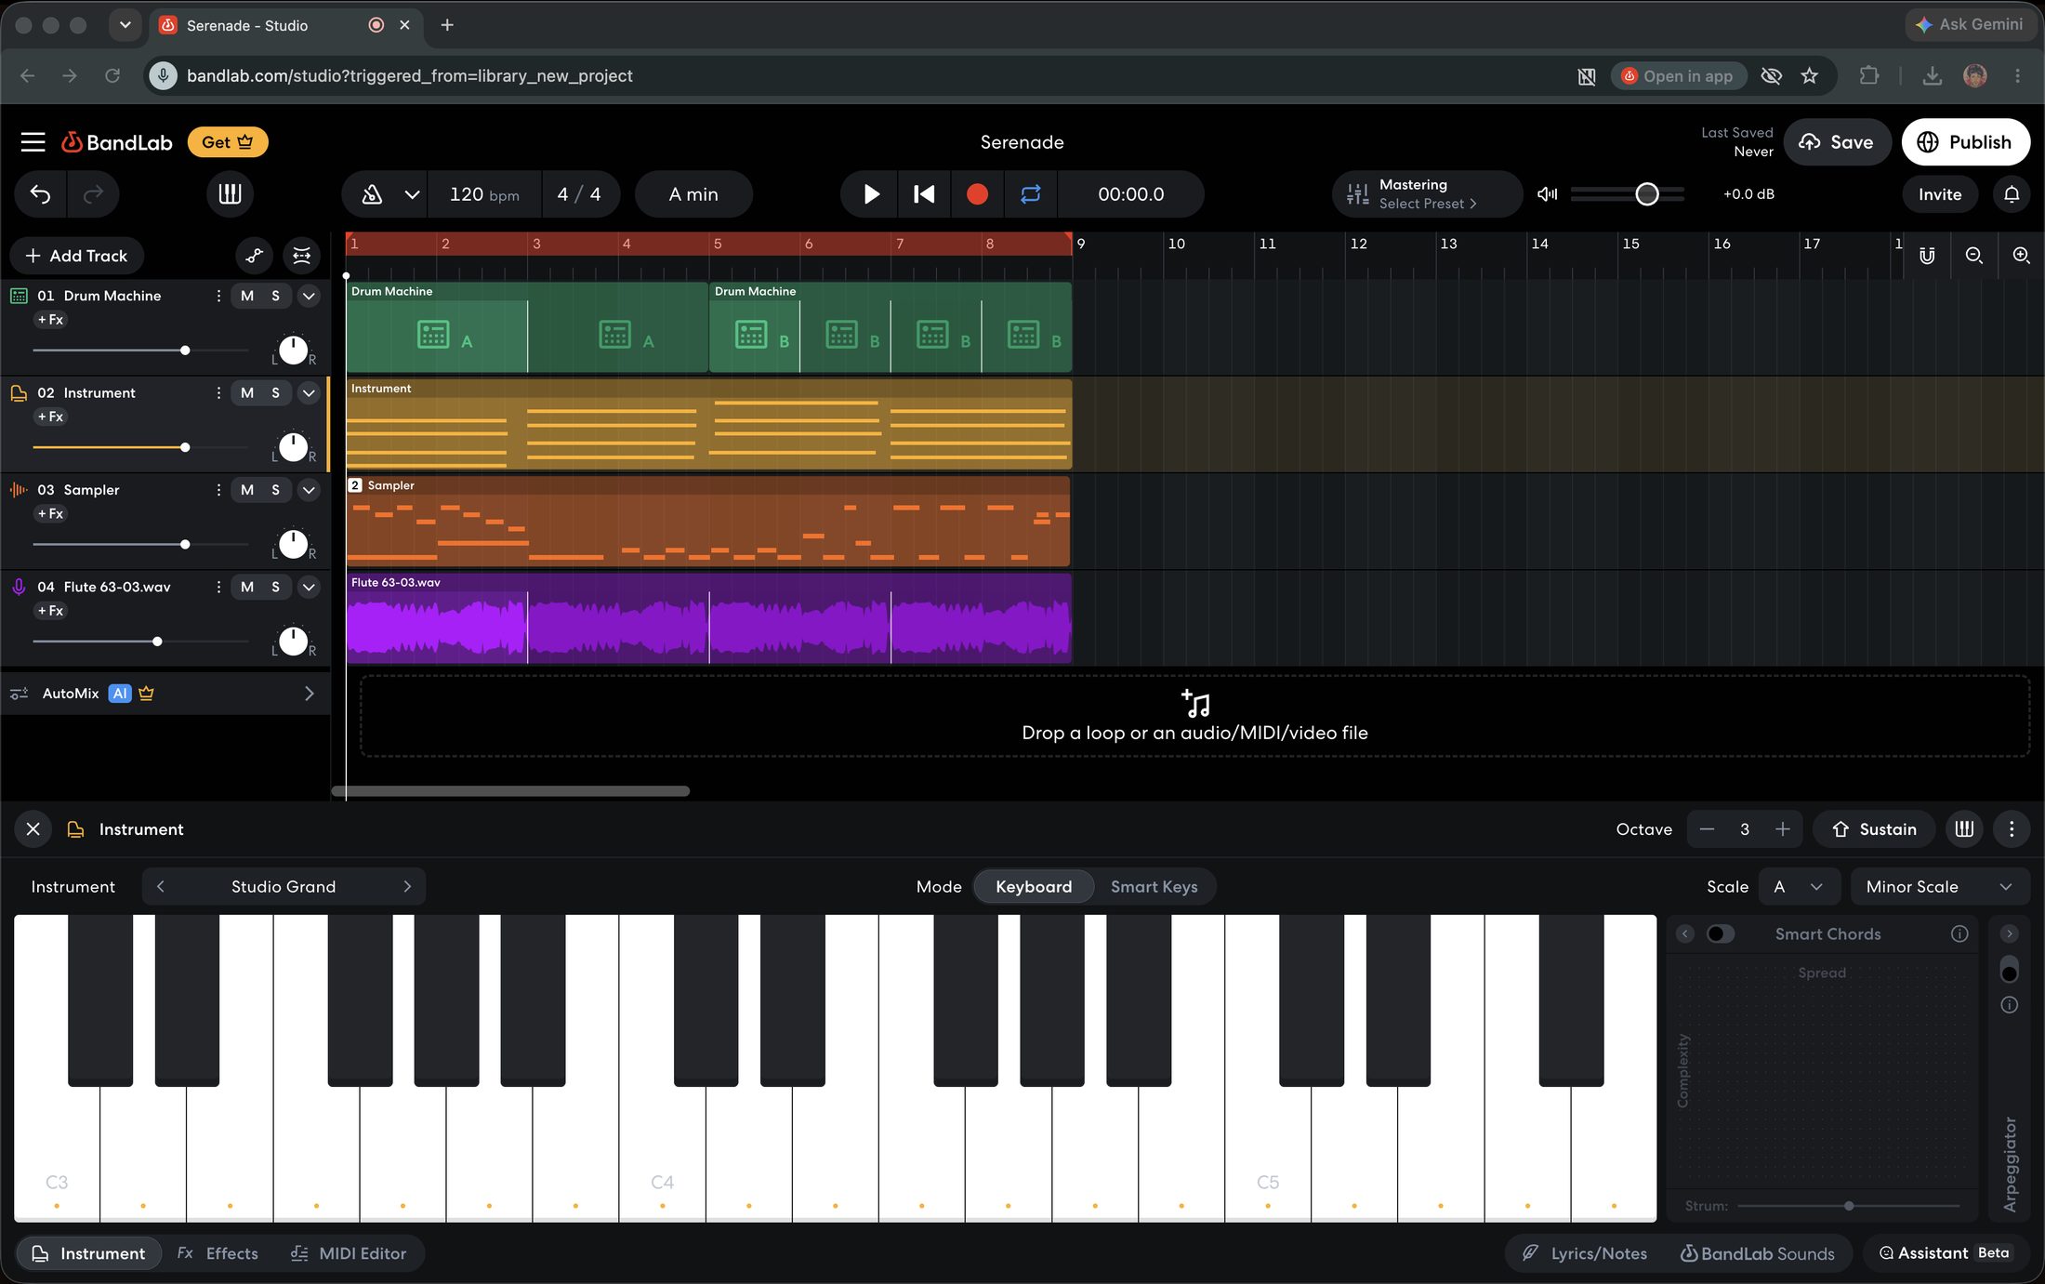Click the timeline zoom in icon
Screen dimensions: 2045x1284
tap(2021, 255)
